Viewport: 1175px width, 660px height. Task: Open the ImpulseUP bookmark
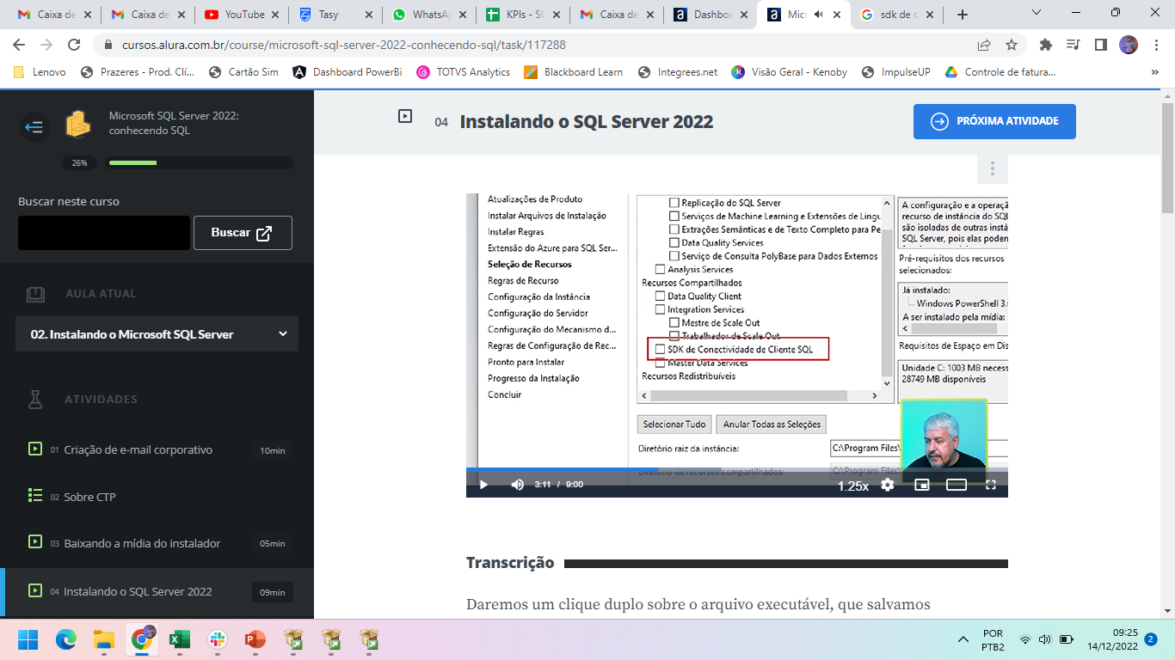point(895,72)
